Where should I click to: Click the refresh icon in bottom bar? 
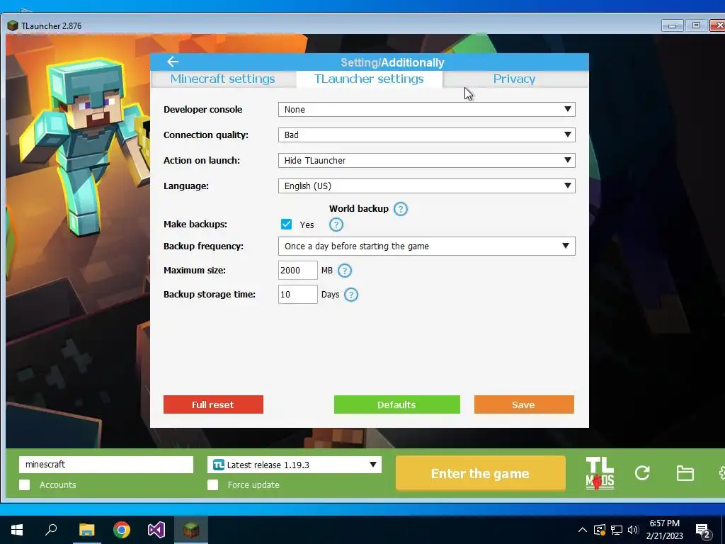642,472
